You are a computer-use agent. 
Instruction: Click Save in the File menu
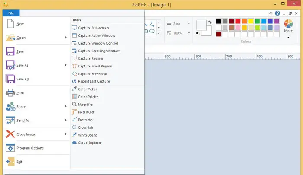click(37, 51)
